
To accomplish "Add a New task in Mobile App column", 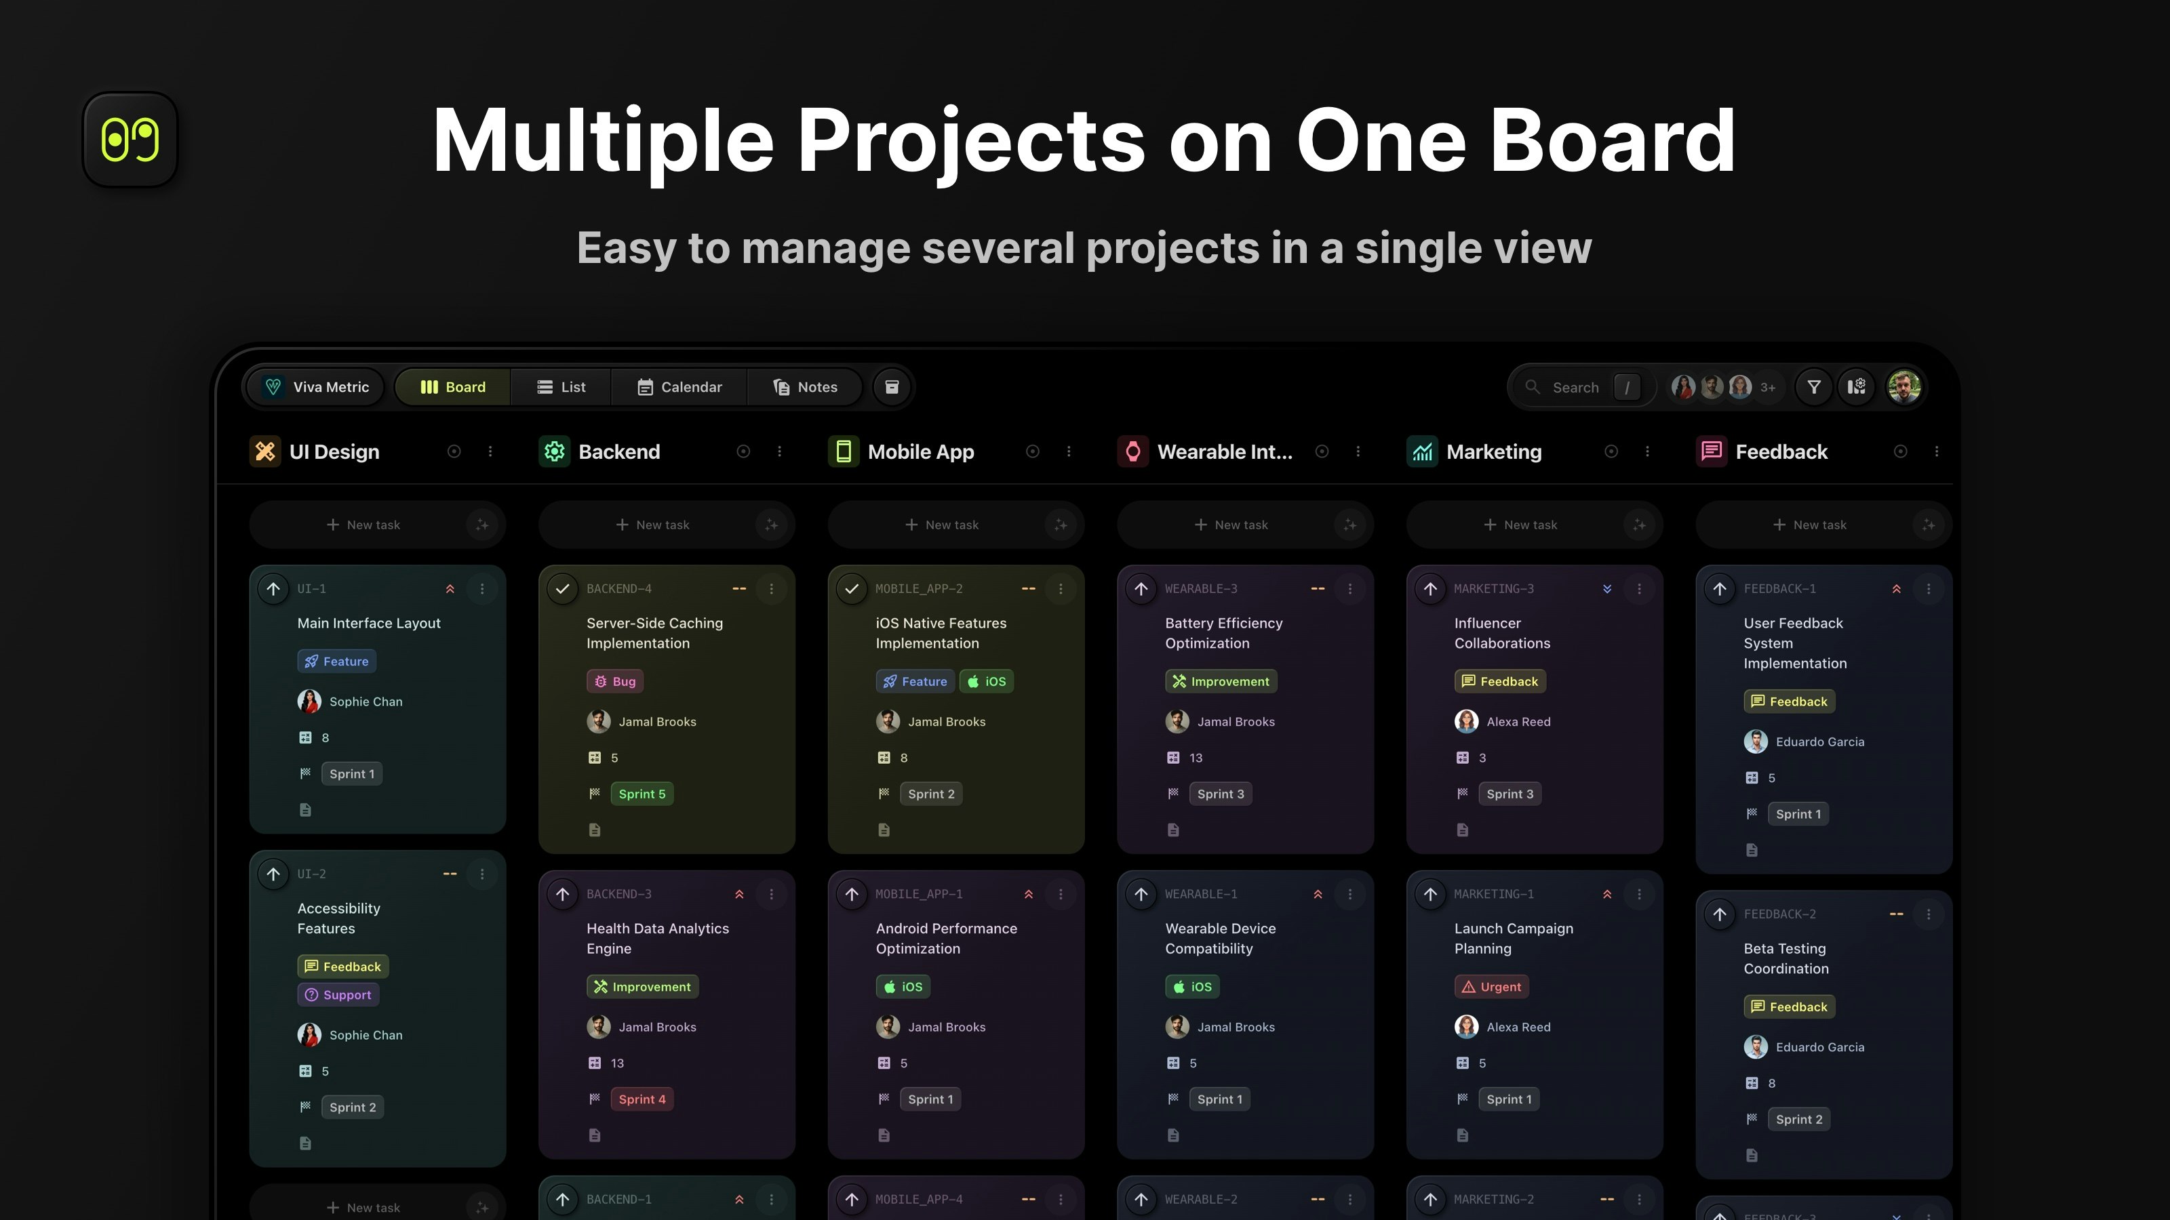I will point(942,525).
